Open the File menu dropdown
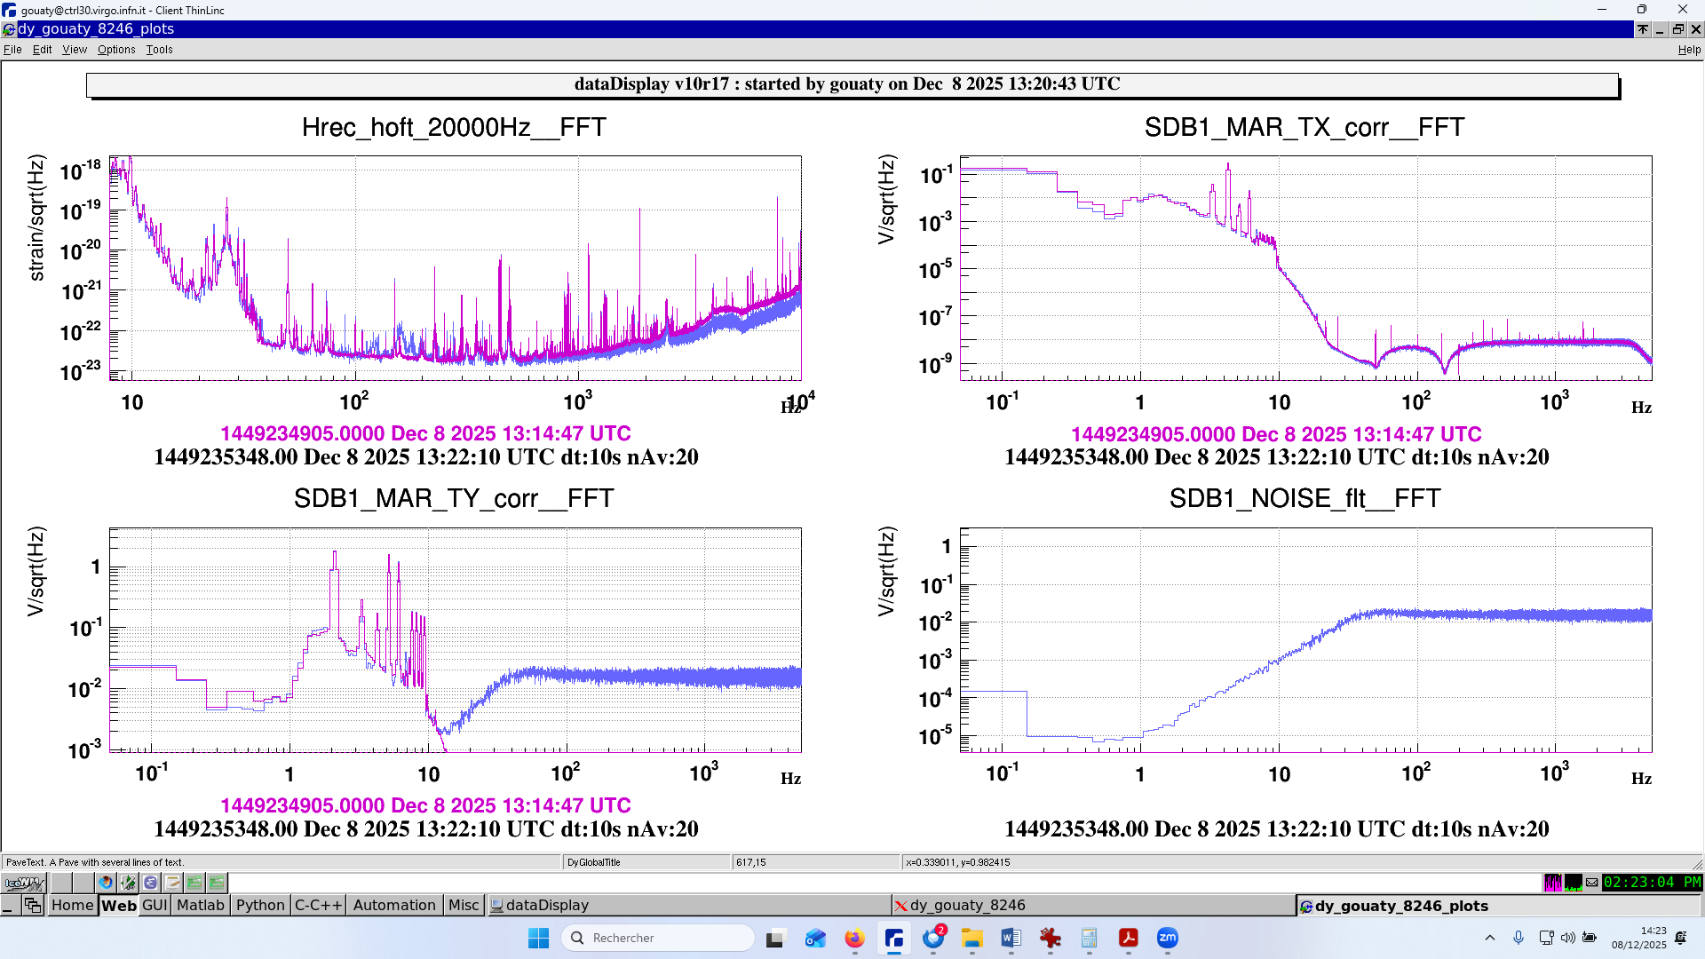This screenshot has width=1705, height=959. pos(12,50)
